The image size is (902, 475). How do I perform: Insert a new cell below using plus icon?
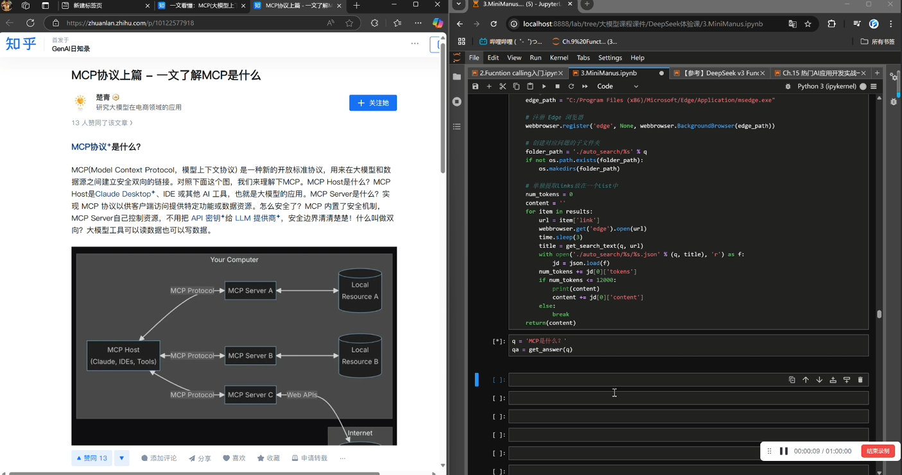489,87
